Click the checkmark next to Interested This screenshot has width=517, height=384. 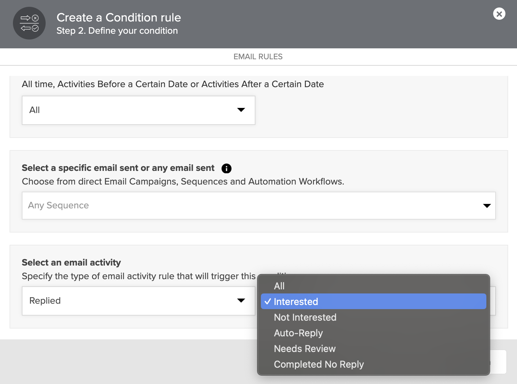(268, 302)
